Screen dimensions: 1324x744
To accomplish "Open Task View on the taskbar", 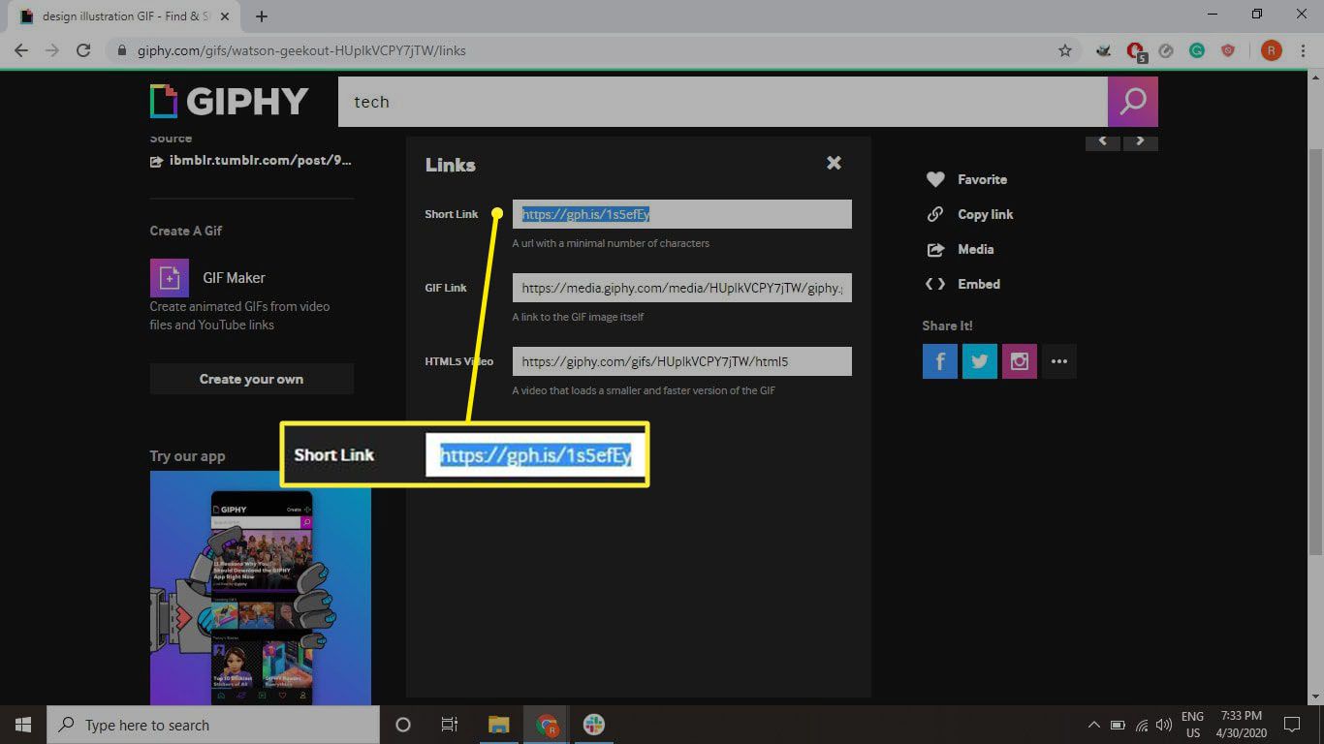I will pyautogui.click(x=450, y=725).
